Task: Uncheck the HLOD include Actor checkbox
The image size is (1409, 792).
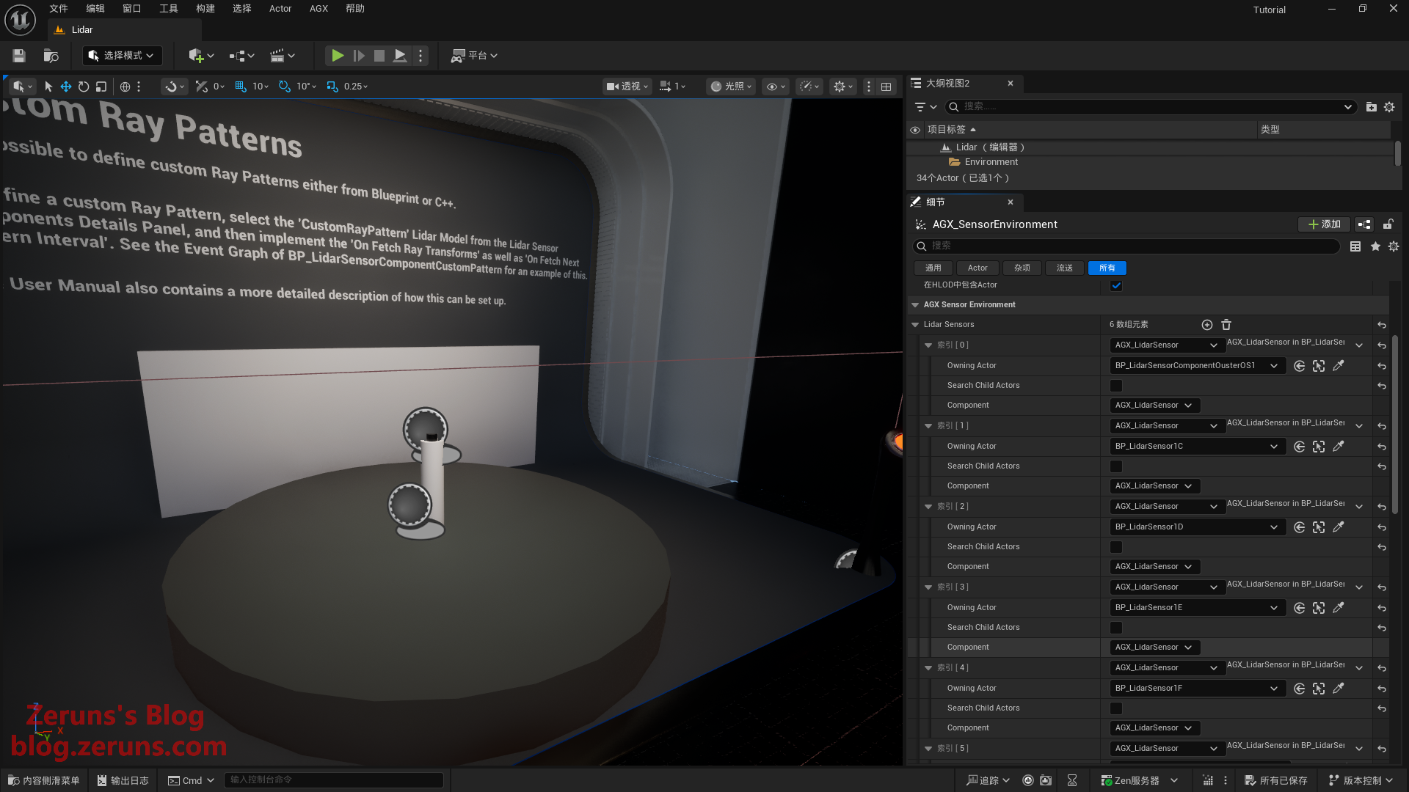Action: [x=1116, y=285]
